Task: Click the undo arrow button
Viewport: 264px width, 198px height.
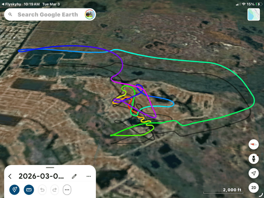Action: tap(42, 190)
